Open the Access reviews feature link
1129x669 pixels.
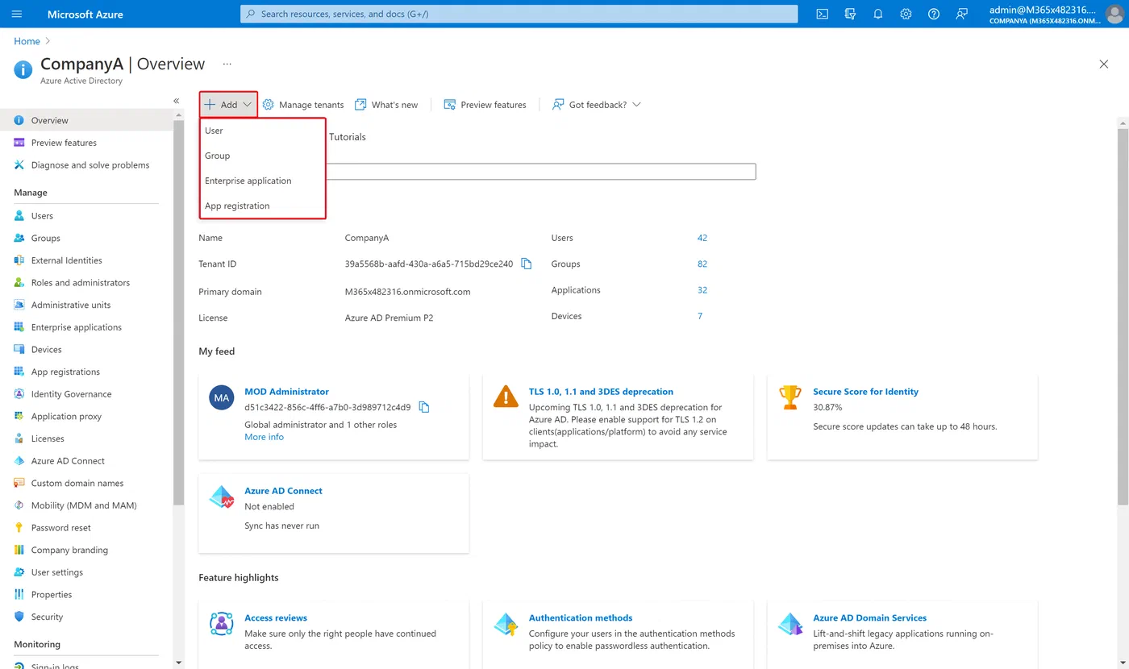[x=276, y=618]
